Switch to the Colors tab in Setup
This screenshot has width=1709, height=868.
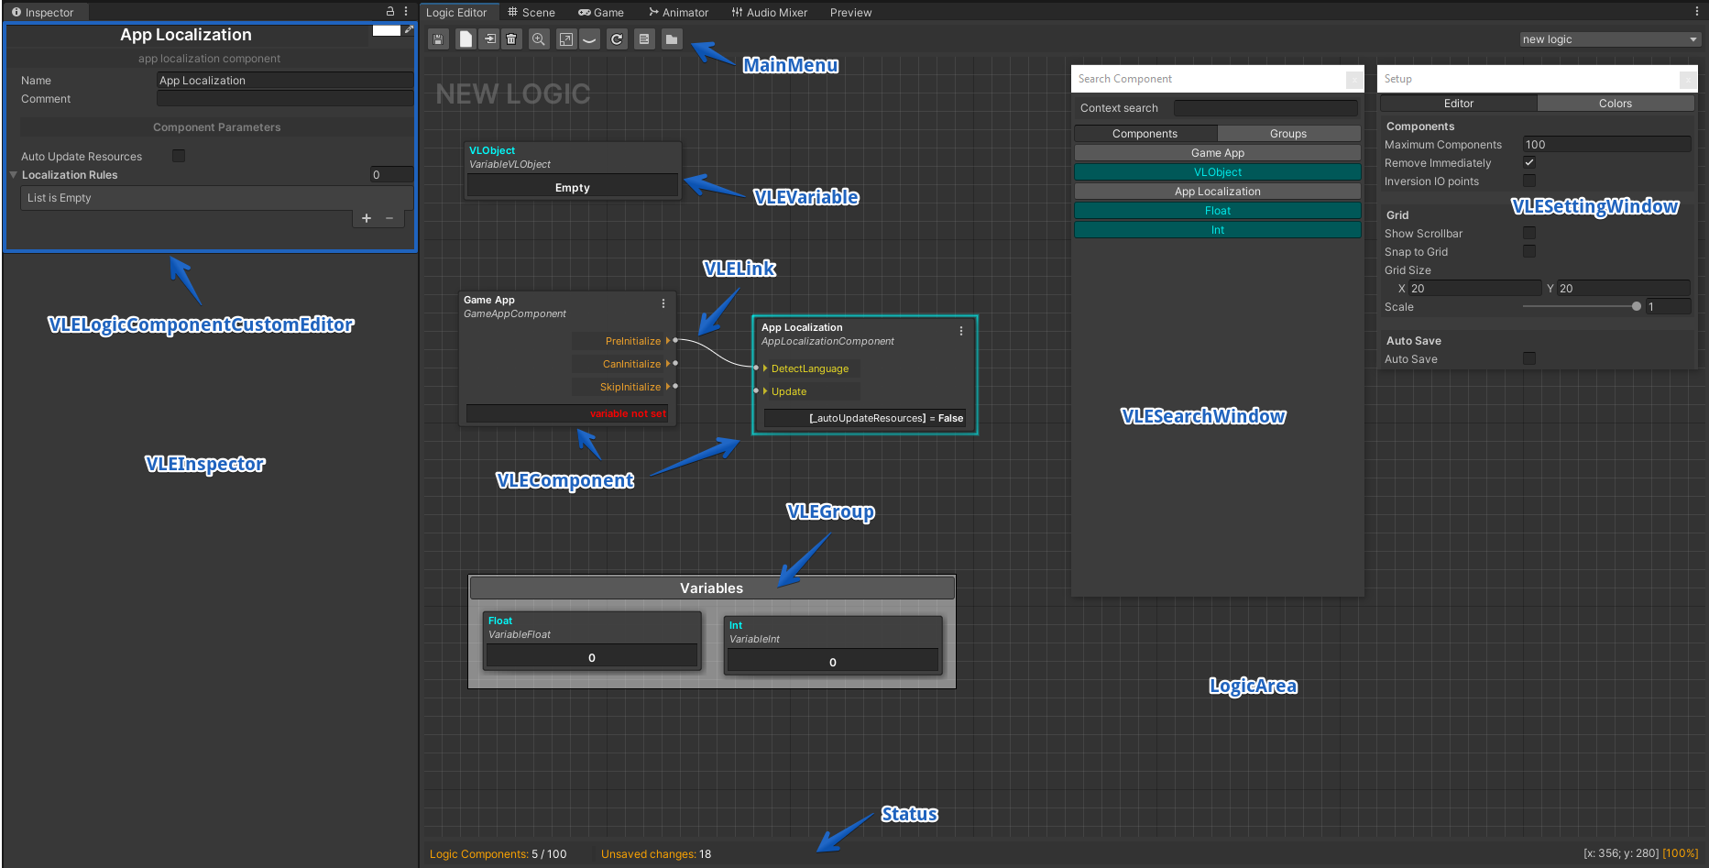point(1615,104)
